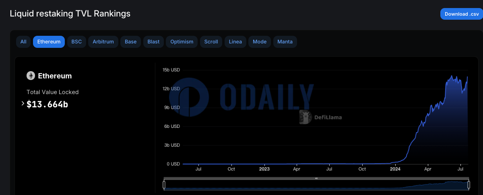This screenshot has width=483, height=195.
Task: Select the Ethereum chain tab
Action: pyautogui.click(x=49, y=42)
